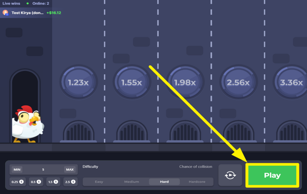This screenshot has height=194, width=307.
Task: Click the 3.36x multiplier manhole
Action: pyautogui.click(x=291, y=82)
